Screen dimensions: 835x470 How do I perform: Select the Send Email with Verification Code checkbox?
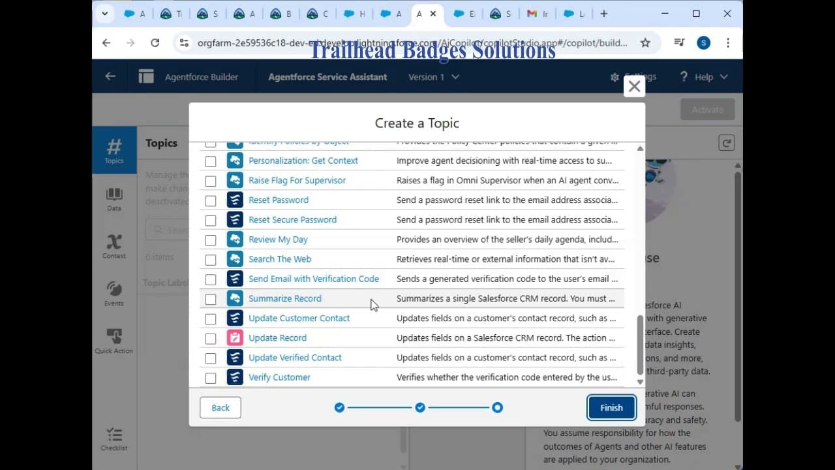click(210, 279)
